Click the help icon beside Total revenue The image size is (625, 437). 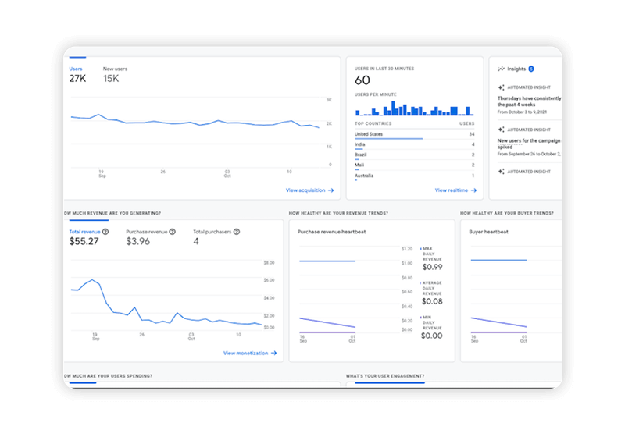coord(105,232)
